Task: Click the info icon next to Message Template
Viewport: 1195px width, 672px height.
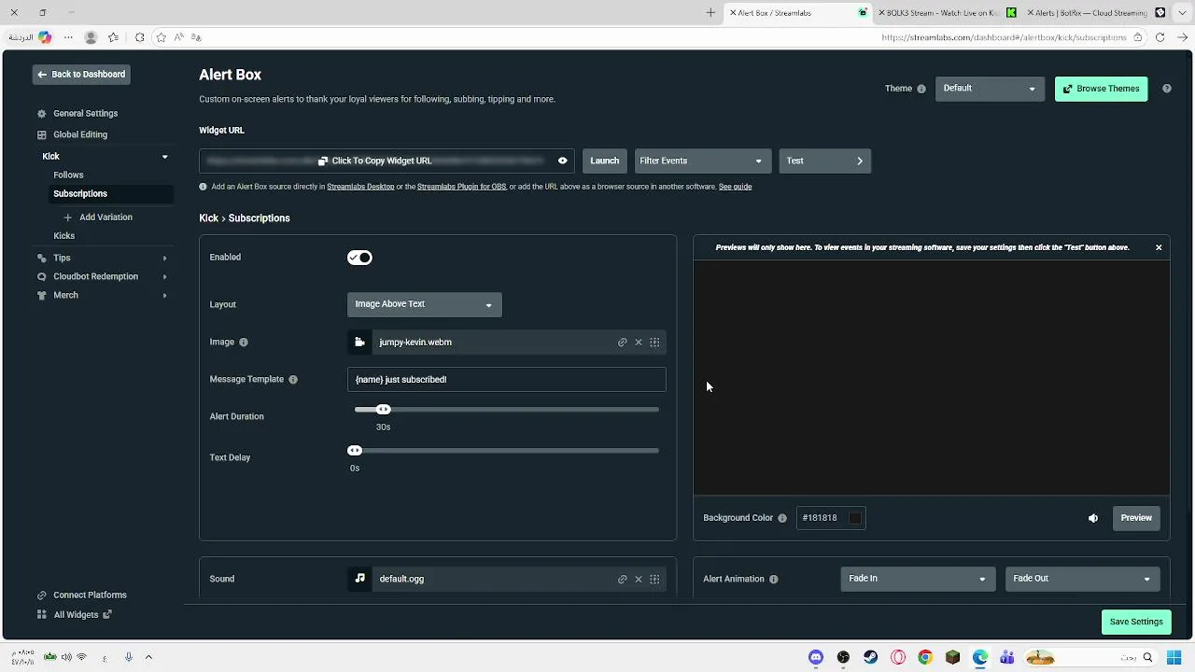Action: (x=293, y=380)
